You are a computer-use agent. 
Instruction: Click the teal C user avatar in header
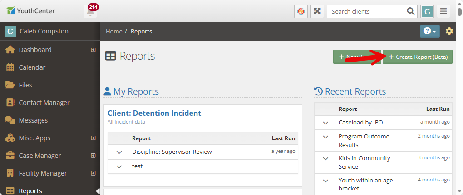pos(427,11)
